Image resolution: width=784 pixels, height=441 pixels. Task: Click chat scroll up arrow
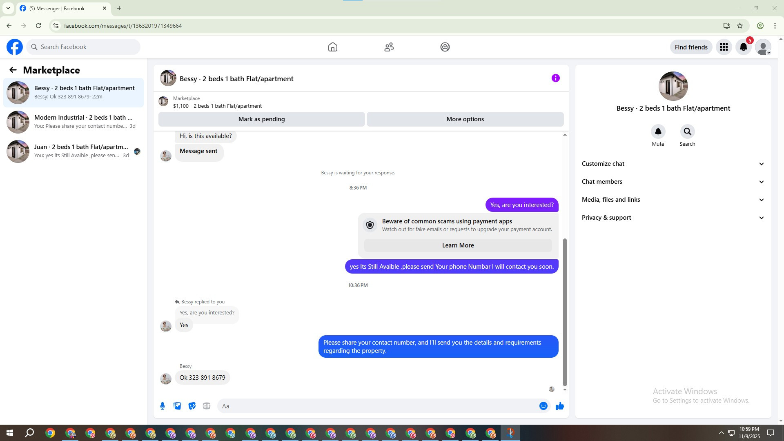coord(565,135)
